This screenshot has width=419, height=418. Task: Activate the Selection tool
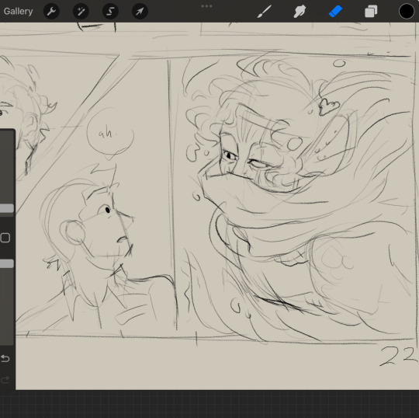(110, 11)
